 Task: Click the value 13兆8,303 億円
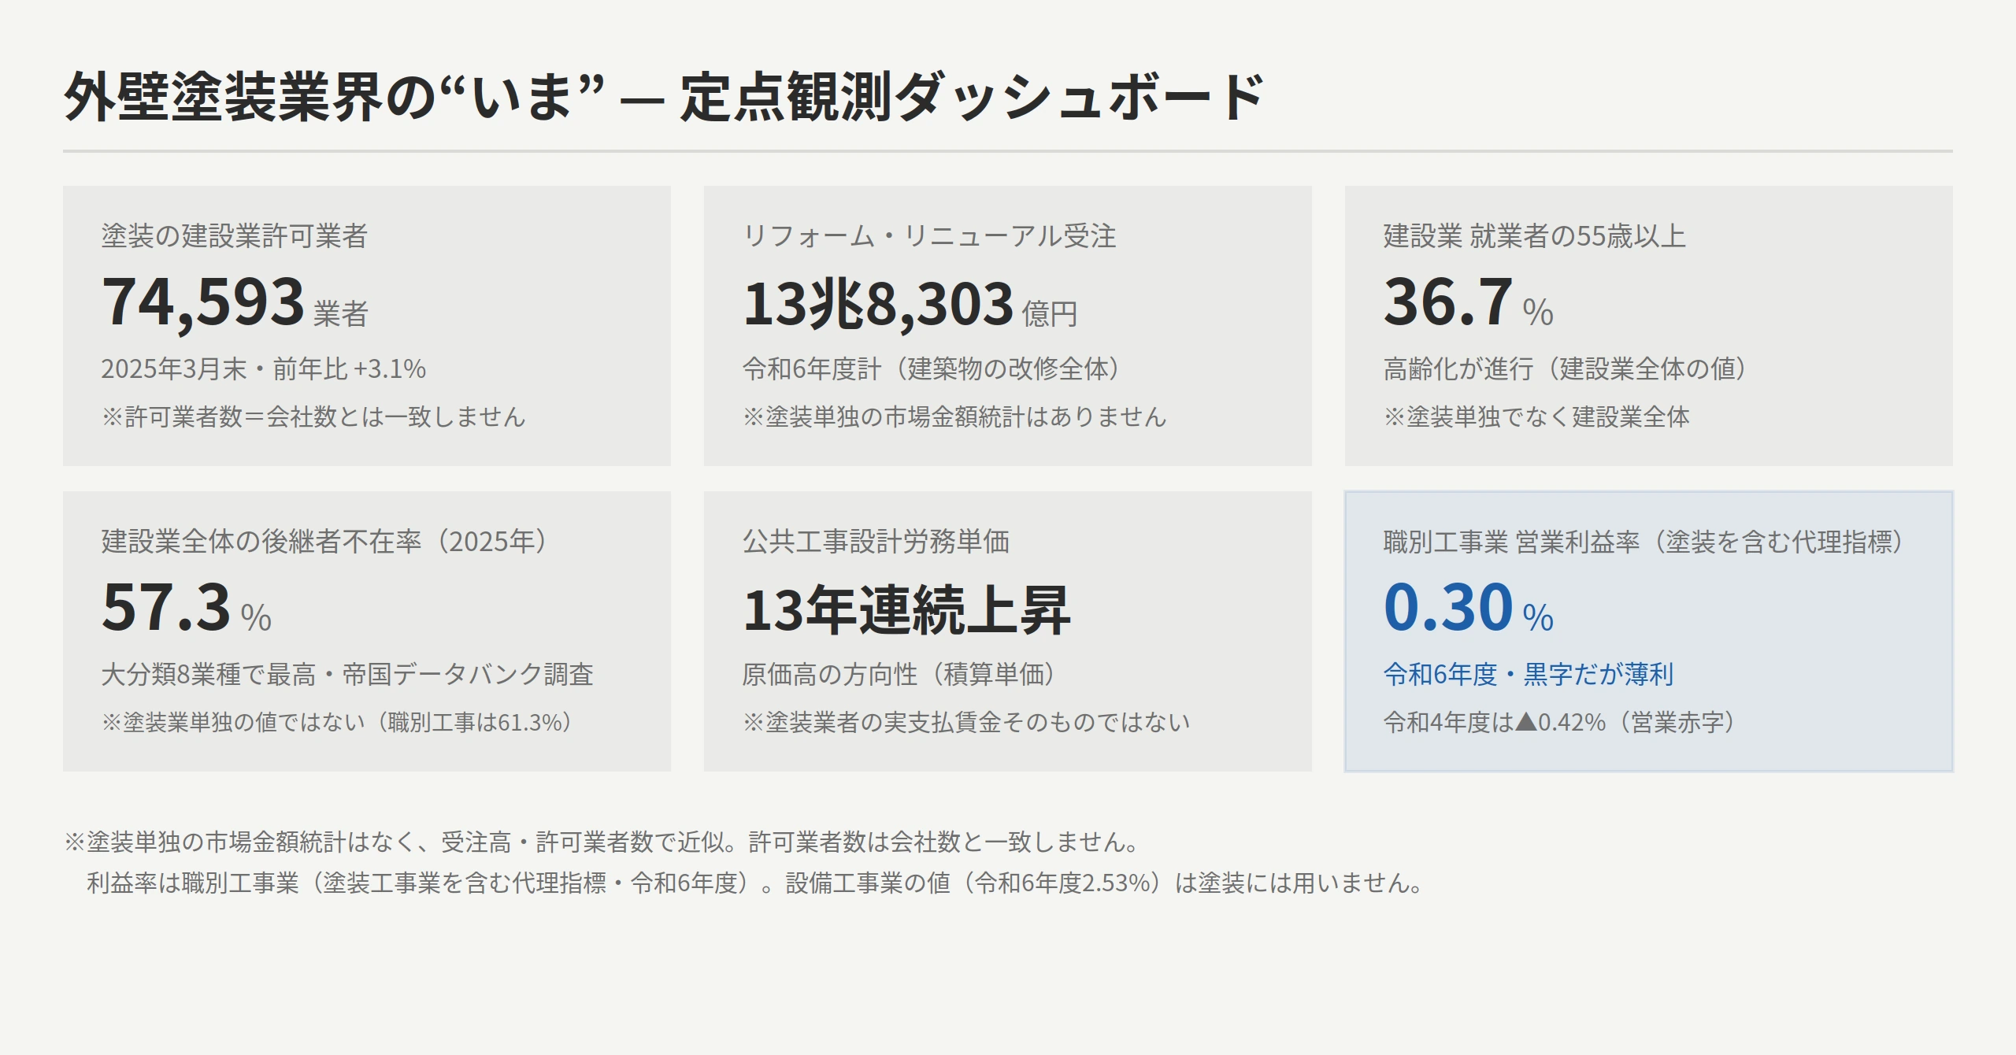click(x=910, y=304)
